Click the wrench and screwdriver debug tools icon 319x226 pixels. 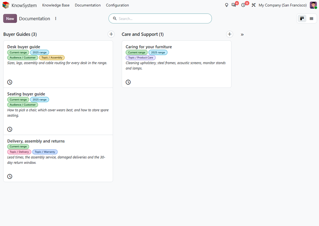click(x=254, y=5)
